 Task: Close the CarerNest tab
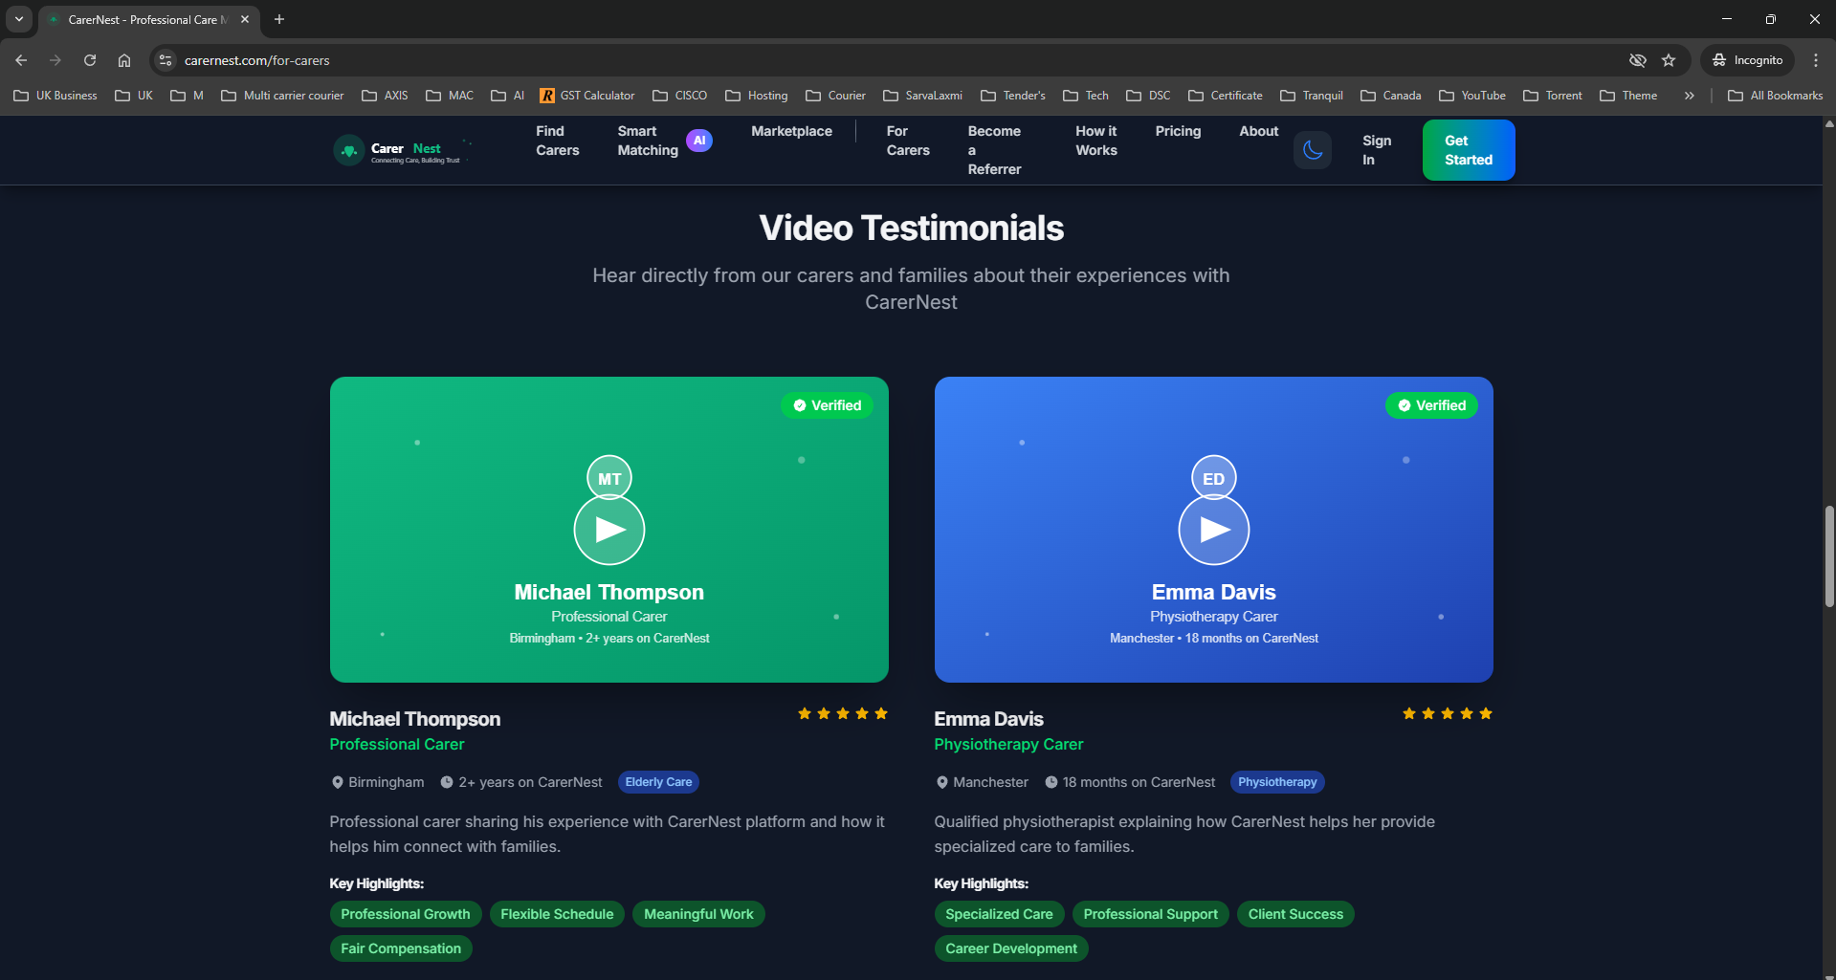pos(245,19)
